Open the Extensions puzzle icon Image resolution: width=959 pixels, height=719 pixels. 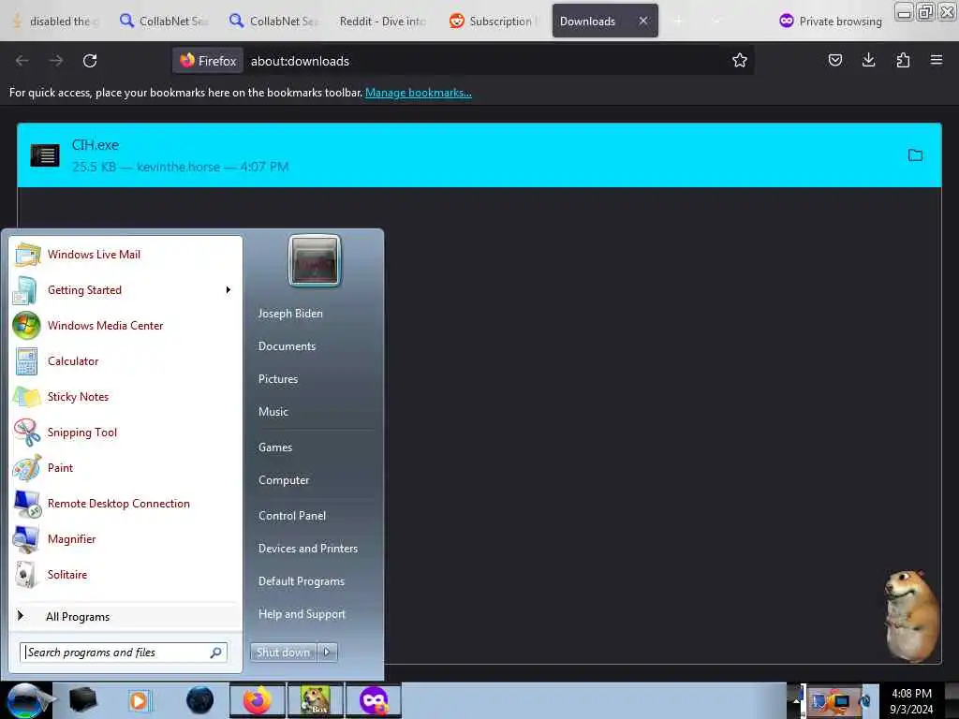[903, 60]
